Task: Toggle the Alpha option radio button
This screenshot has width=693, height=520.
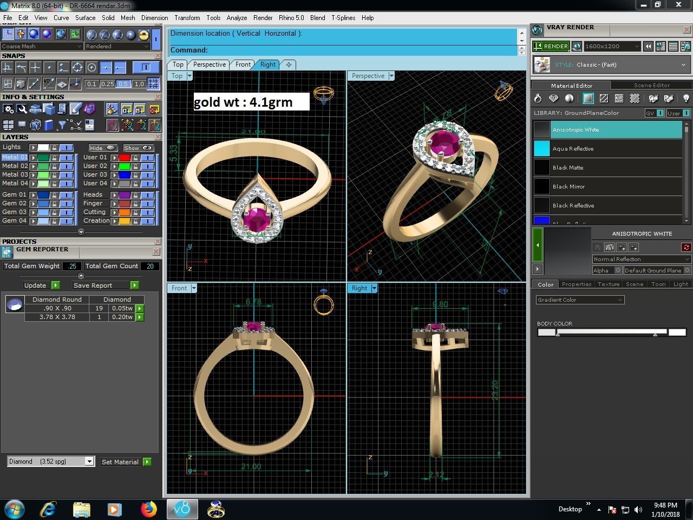Action: pyautogui.click(x=618, y=270)
